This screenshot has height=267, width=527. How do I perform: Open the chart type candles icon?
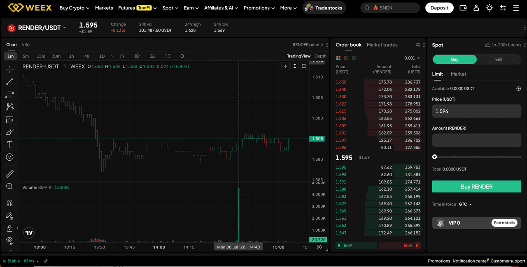coord(122,56)
